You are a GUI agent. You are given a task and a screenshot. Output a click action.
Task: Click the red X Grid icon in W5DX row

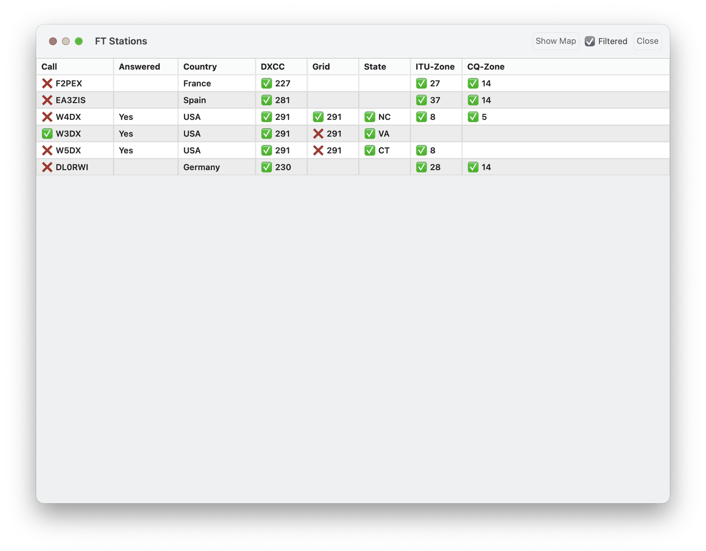[318, 150]
